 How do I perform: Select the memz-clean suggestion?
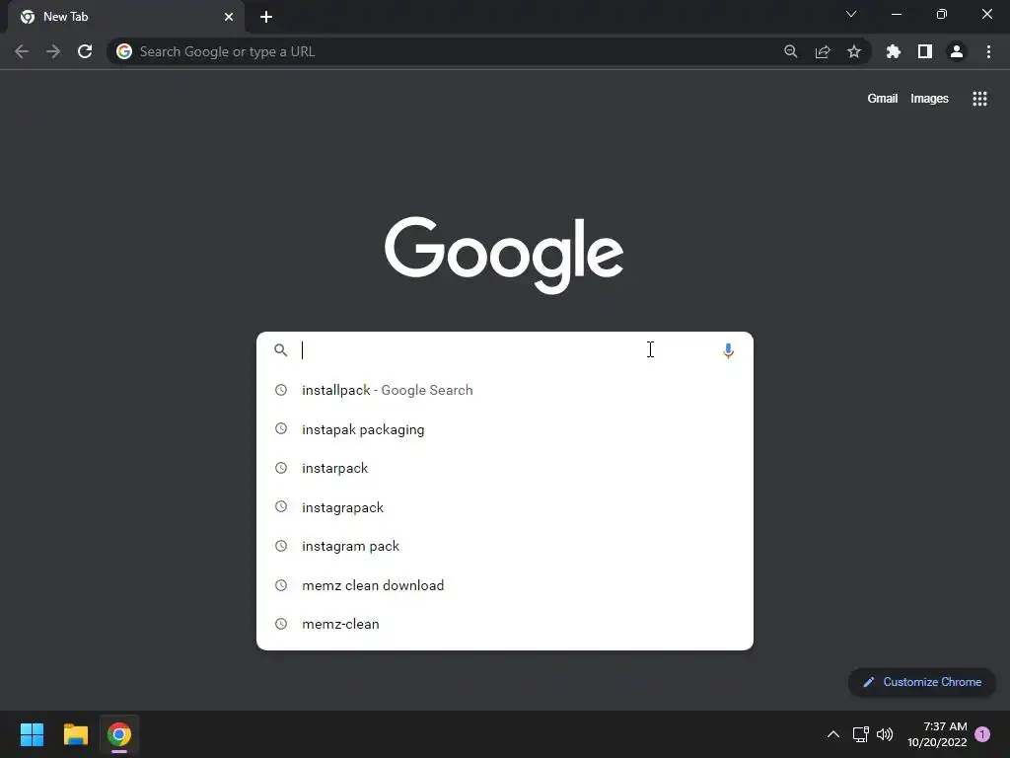[x=505, y=624]
